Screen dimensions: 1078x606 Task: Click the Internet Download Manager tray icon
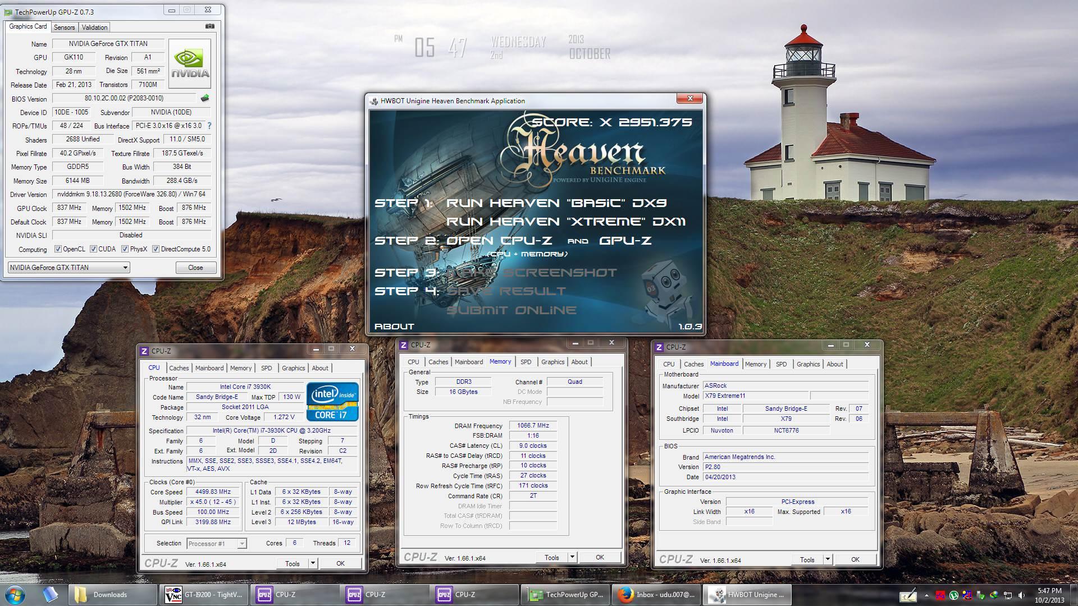[x=994, y=595]
